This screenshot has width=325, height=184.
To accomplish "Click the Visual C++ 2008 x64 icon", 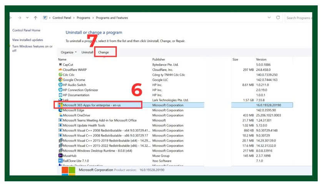I will 60,130.
